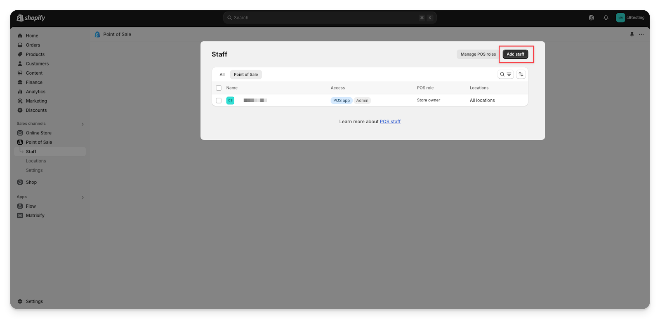Click the Home icon in sidebar
This screenshot has height=319, width=660.
[20, 36]
